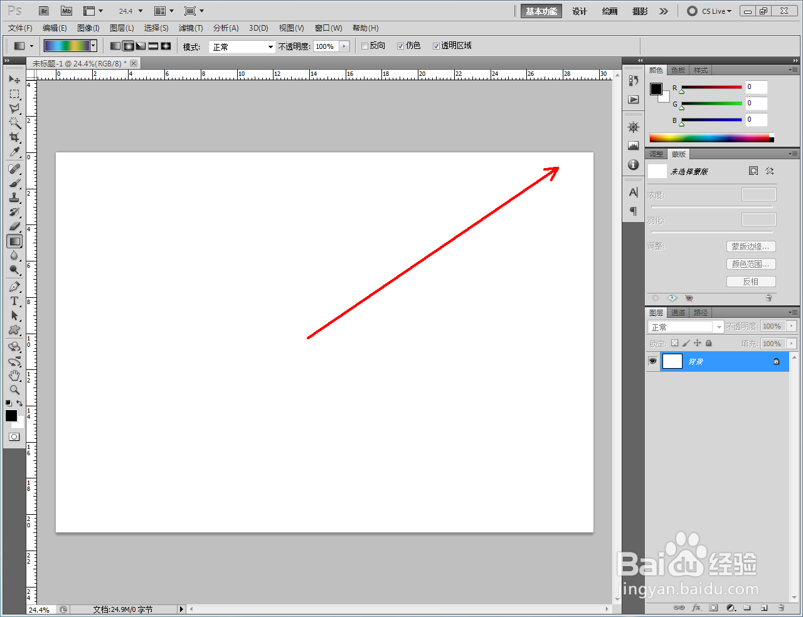The height and width of the screenshot is (617, 803).
Task: Switch to 摄影 workspace
Action: (640, 11)
